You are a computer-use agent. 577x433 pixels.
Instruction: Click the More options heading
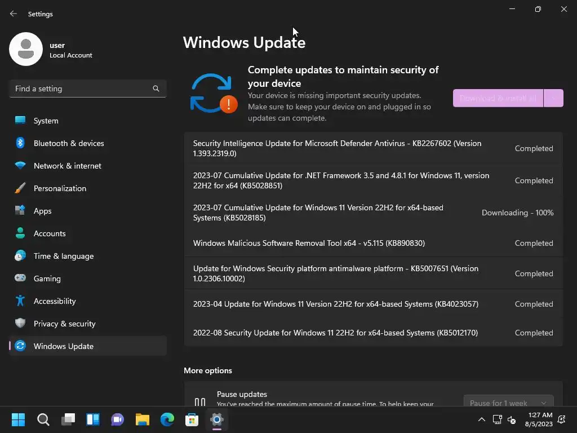pyautogui.click(x=208, y=370)
